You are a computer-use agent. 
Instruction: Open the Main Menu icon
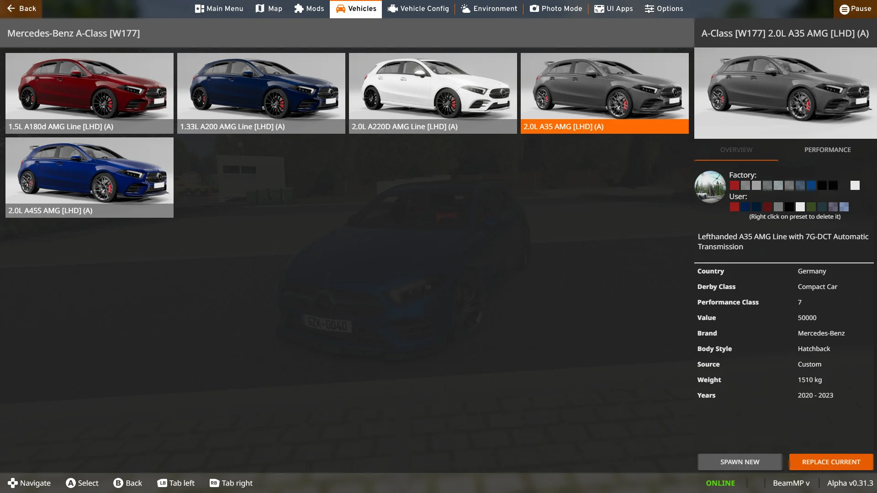[199, 9]
